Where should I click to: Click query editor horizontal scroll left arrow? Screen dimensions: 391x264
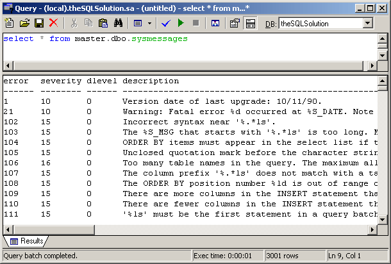8,66
